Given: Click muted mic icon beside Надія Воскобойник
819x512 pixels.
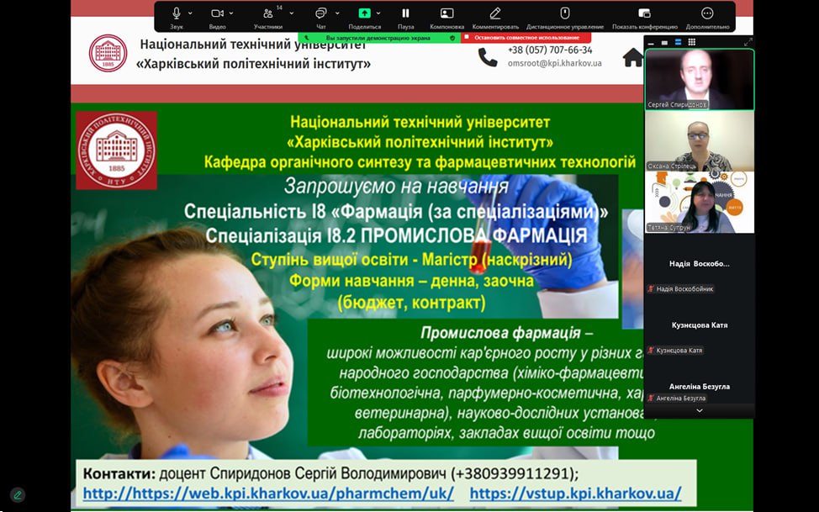Looking at the screenshot, I should [x=652, y=289].
